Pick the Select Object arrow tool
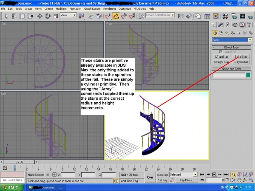The width and height of the screenshot is (255, 191). [x=6, y=16]
